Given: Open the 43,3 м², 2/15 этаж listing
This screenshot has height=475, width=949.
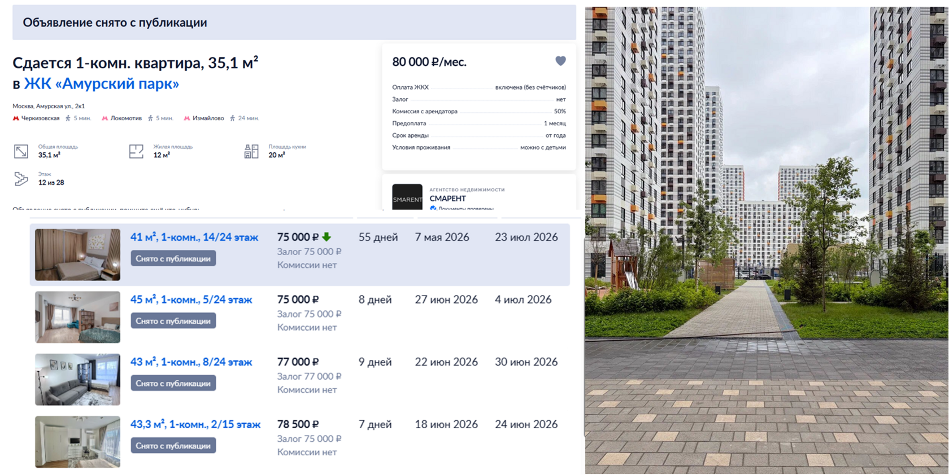Looking at the screenshot, I should coord(195,424).
